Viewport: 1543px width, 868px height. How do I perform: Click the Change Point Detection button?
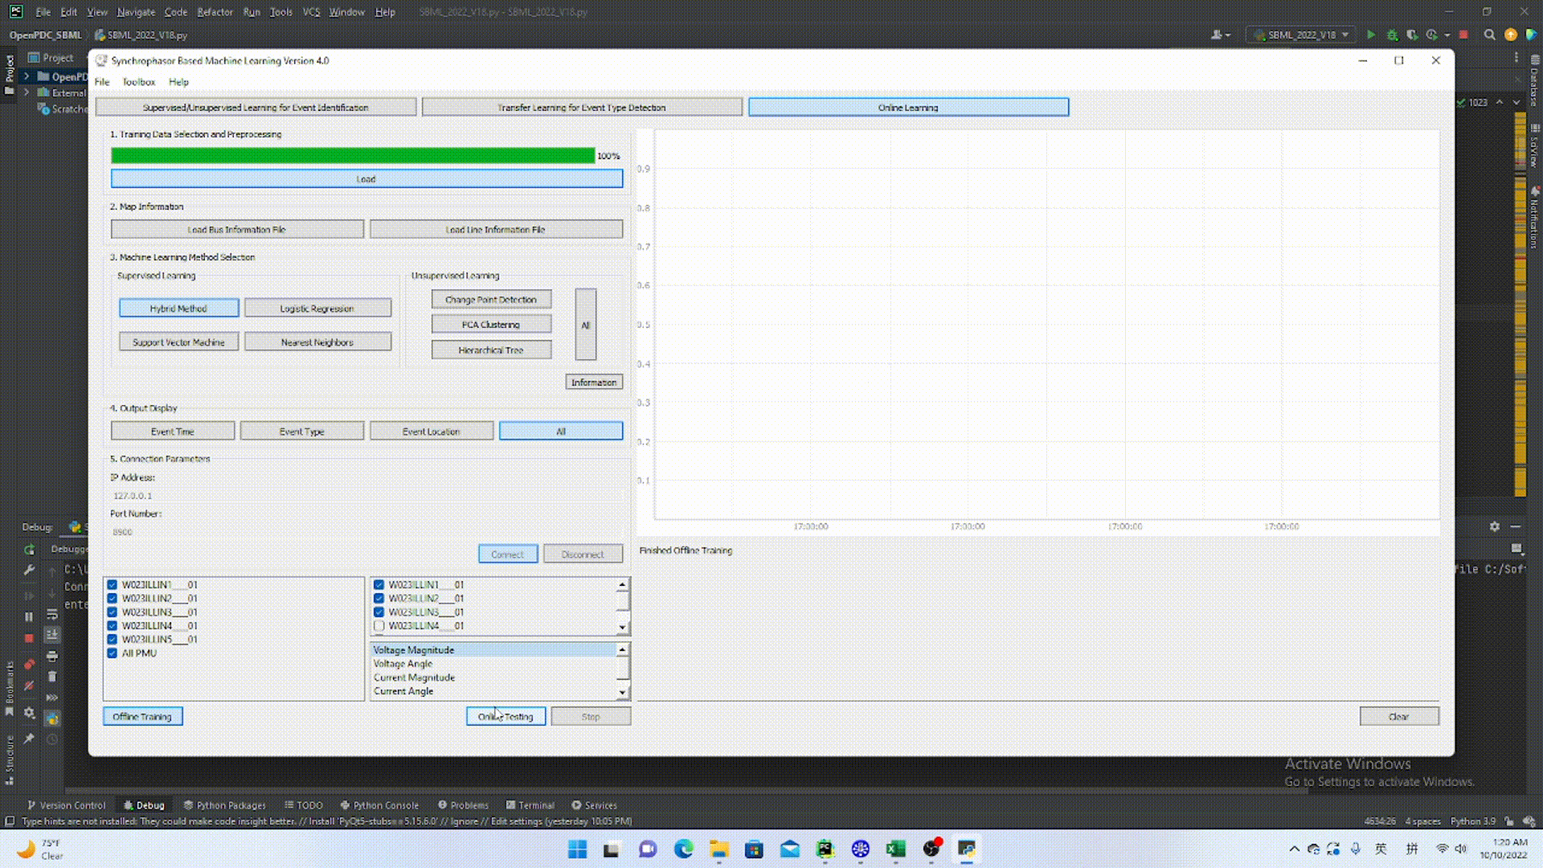[x=490, y=299]
